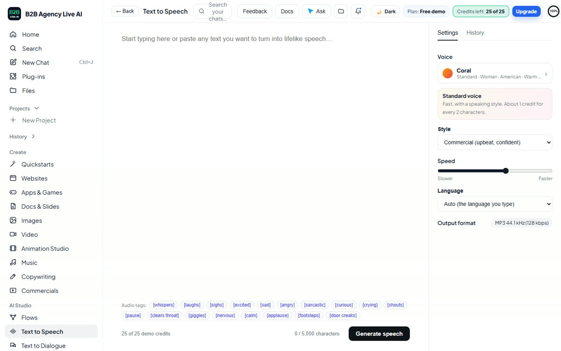This screenshot has width=561, height=351.
Task: Insert the [sighs] audio tag
Action: pyautogui.click(x=216, y=305)
